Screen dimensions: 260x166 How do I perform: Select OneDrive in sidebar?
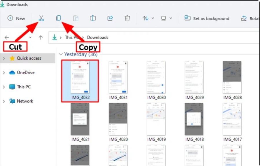tap(26, 72)
